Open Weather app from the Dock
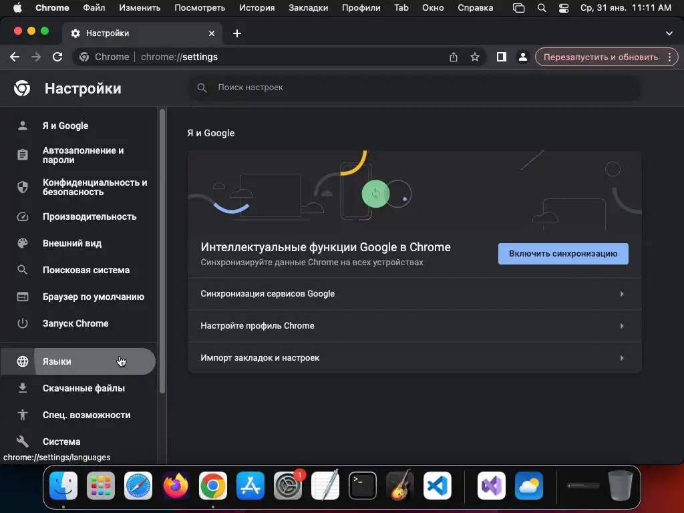684x513 pixels. tap(529, 486)
